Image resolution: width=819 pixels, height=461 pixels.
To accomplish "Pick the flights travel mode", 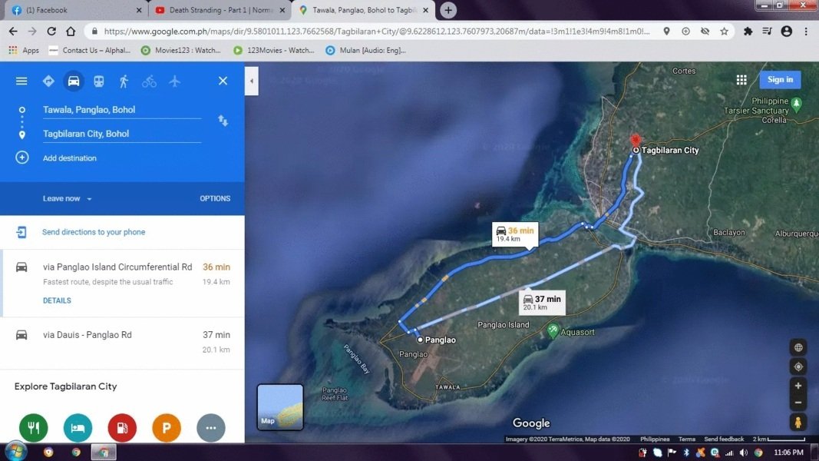I will point(174,80).
